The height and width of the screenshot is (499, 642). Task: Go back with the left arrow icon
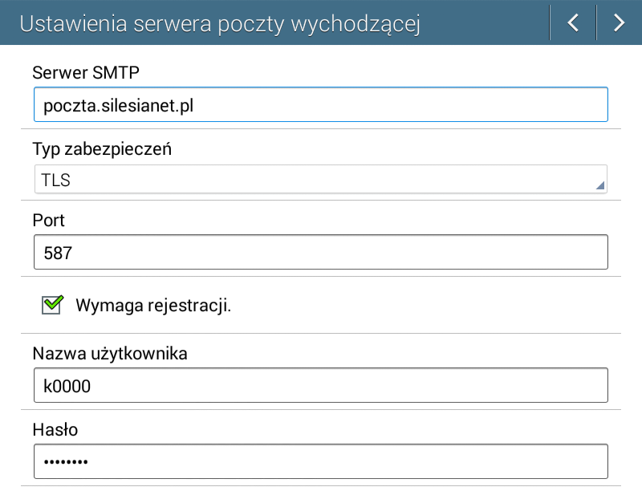click(x=573, y=23)
